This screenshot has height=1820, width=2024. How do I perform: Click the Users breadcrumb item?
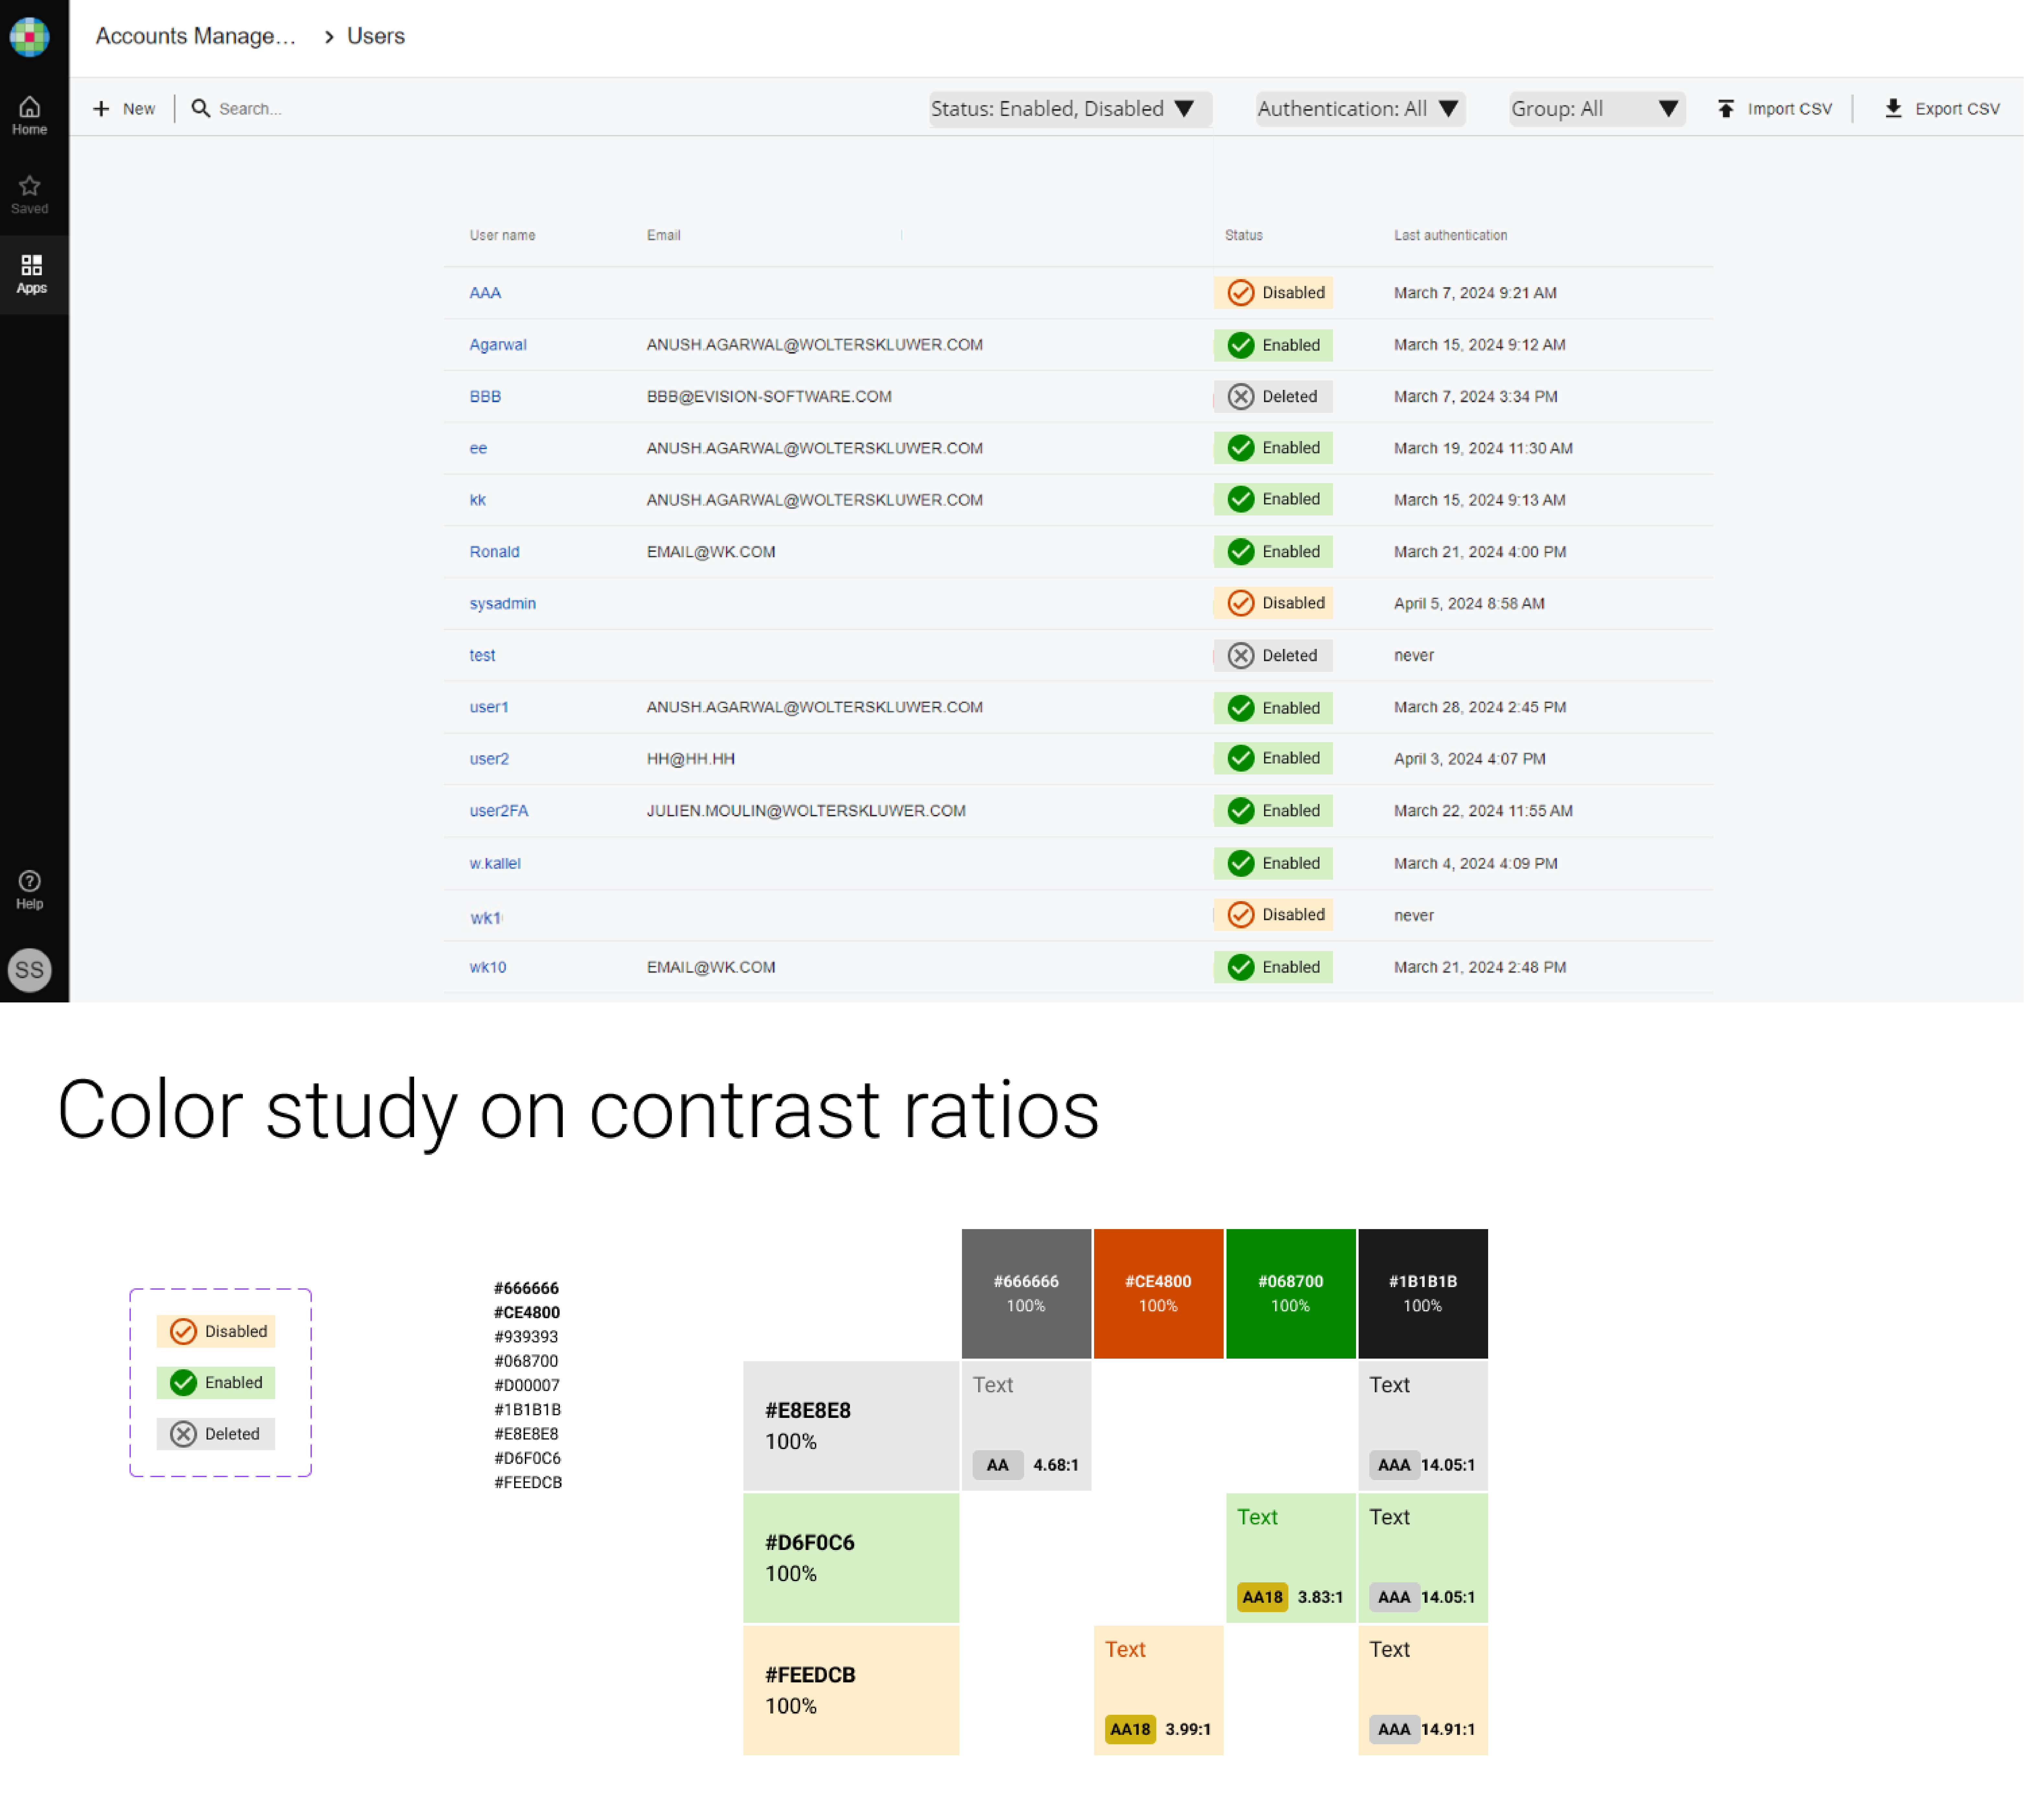pos(376,36)
